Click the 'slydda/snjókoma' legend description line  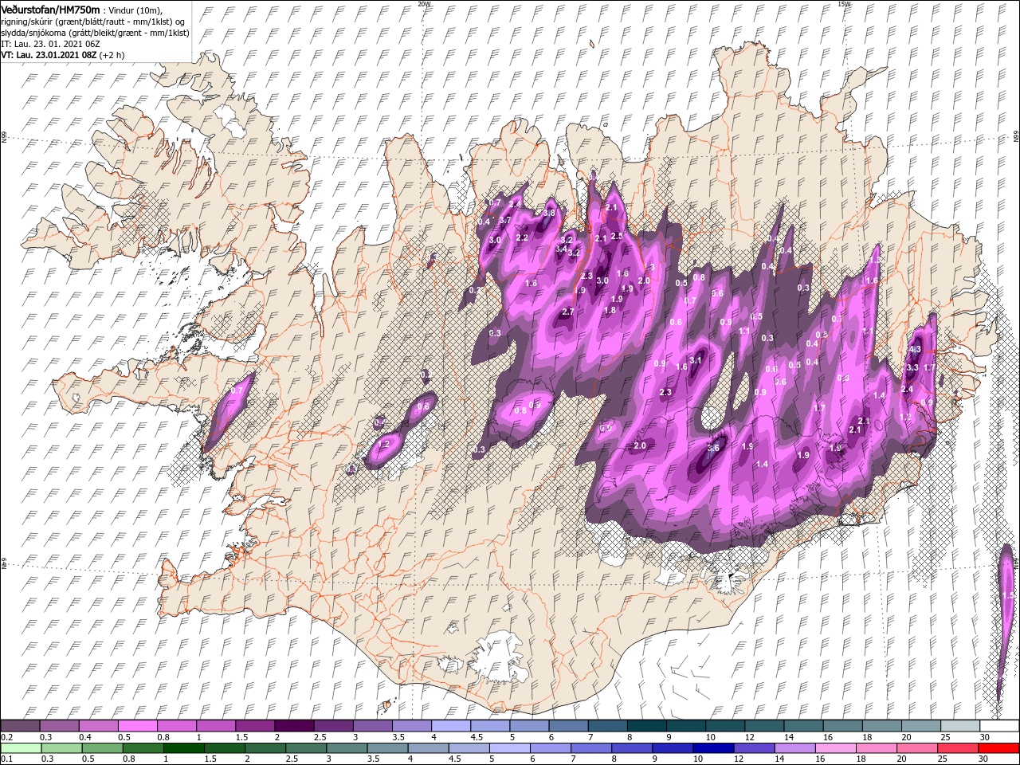click(95, 33)
